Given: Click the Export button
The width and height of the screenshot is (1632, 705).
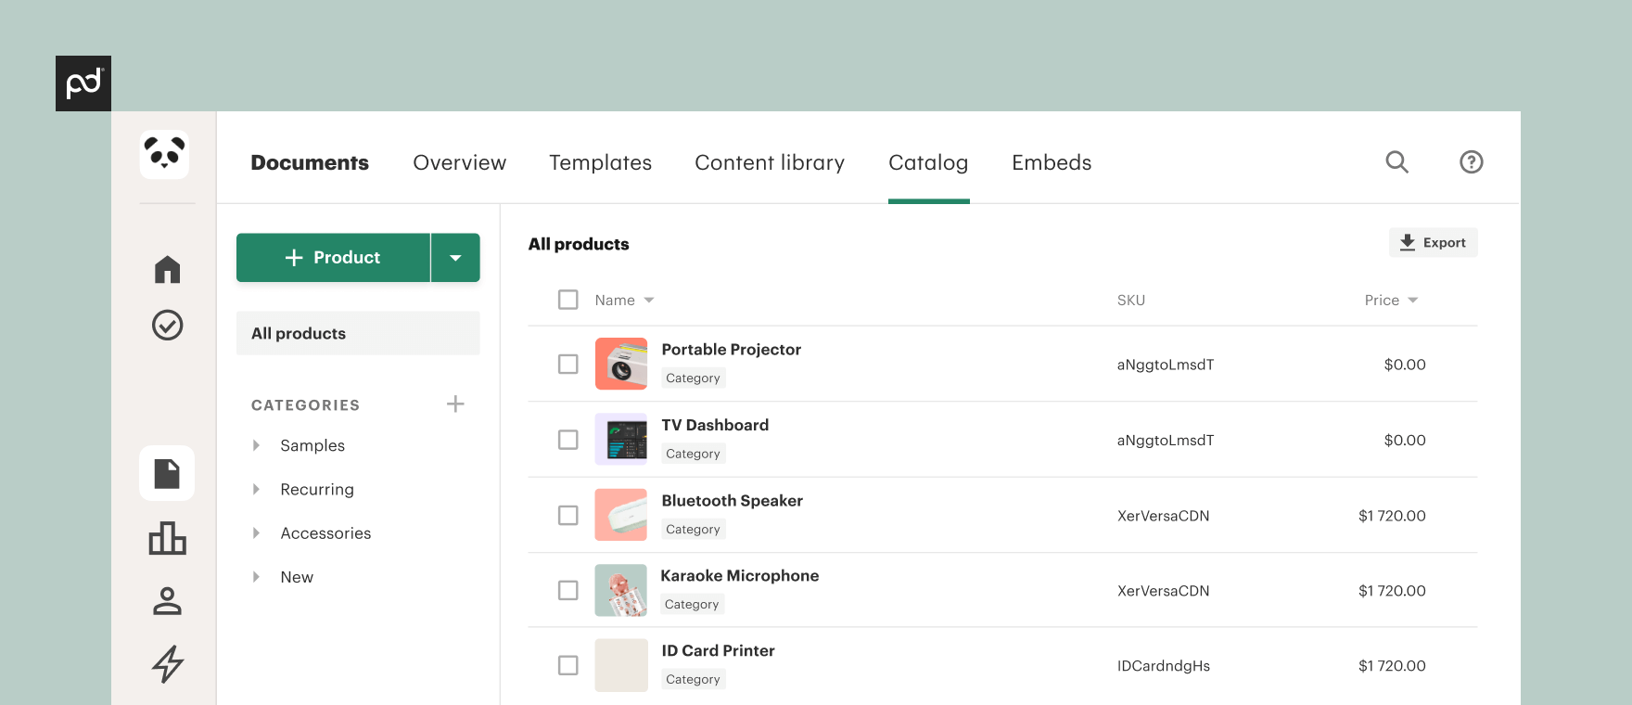Looking at the screenshot, I should click(1433, 242).
